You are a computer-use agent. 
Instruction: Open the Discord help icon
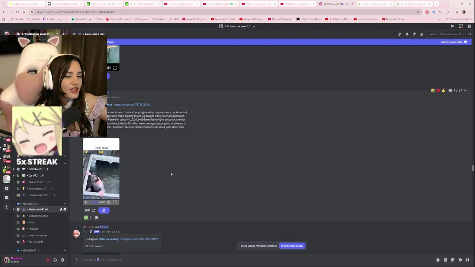469,26
